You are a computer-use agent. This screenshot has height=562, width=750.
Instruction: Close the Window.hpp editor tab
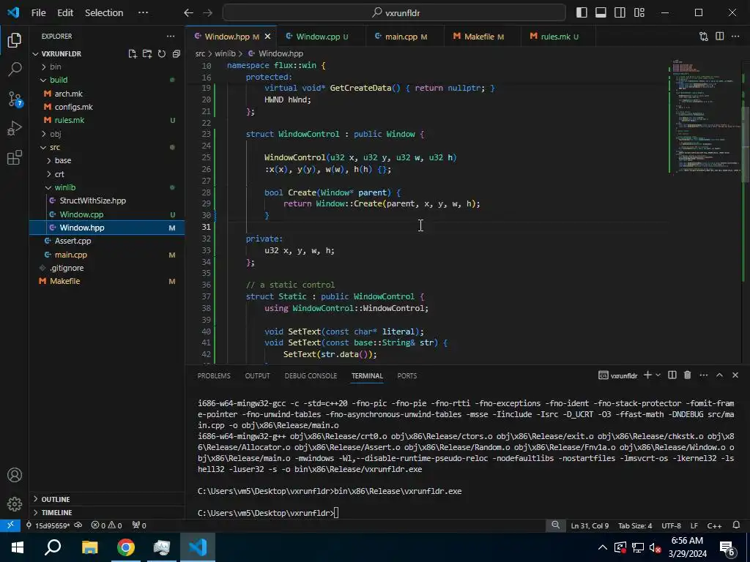pyautogui.click(x=267, y=37)
